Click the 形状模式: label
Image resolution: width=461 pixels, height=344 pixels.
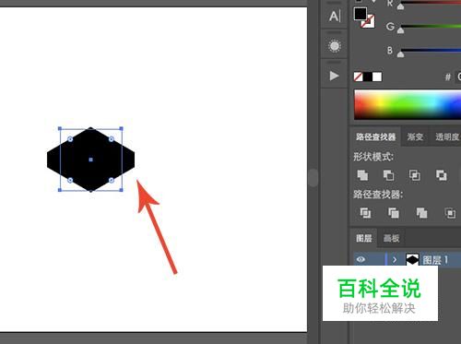click(x=373, y=157)
